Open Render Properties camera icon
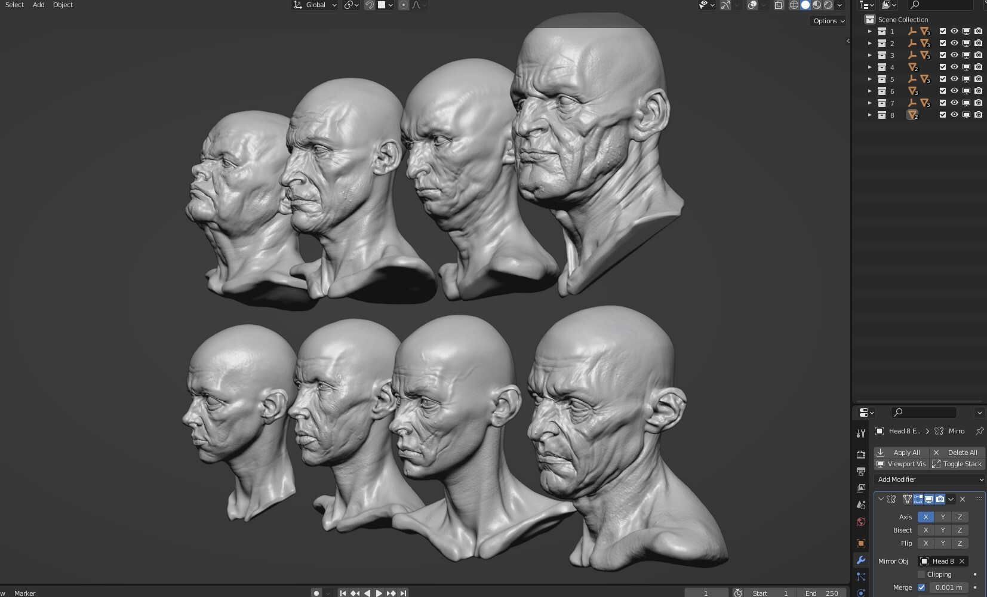 862,454
